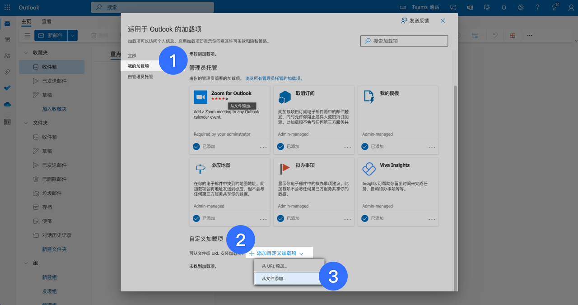This screenshot has width=578, height=305.
Task: Open more options on 必应地图 card
Action: (x=263, y=219)
